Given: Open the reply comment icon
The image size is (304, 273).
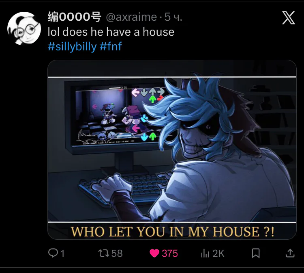Looking at the screenshot, I should [53, 253].
